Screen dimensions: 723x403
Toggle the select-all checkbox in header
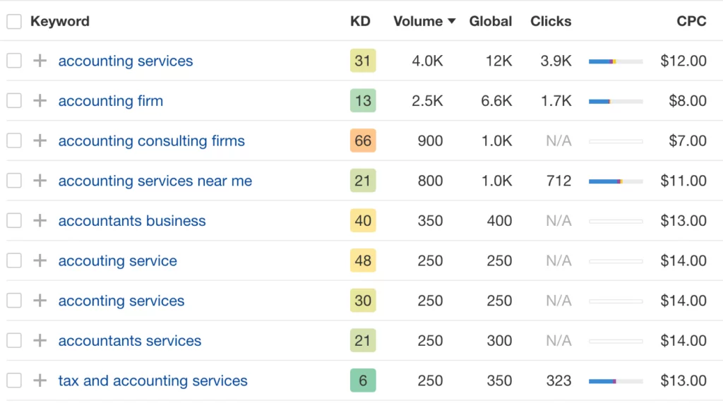pyautogui.click(x=14, y=21)
